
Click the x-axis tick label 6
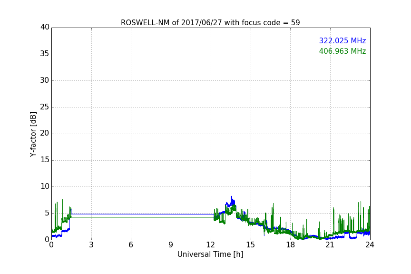click(x=131, y=245)
